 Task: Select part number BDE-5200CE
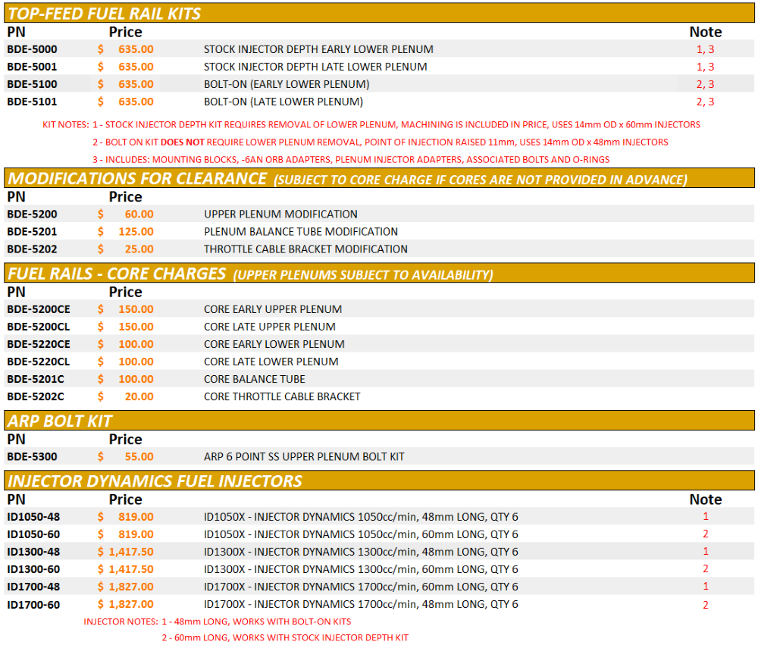(x=39, y=309)
